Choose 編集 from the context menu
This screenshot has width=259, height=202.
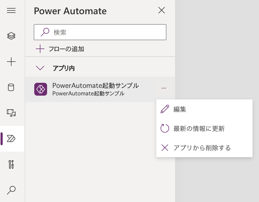click(x=204, y=109)
